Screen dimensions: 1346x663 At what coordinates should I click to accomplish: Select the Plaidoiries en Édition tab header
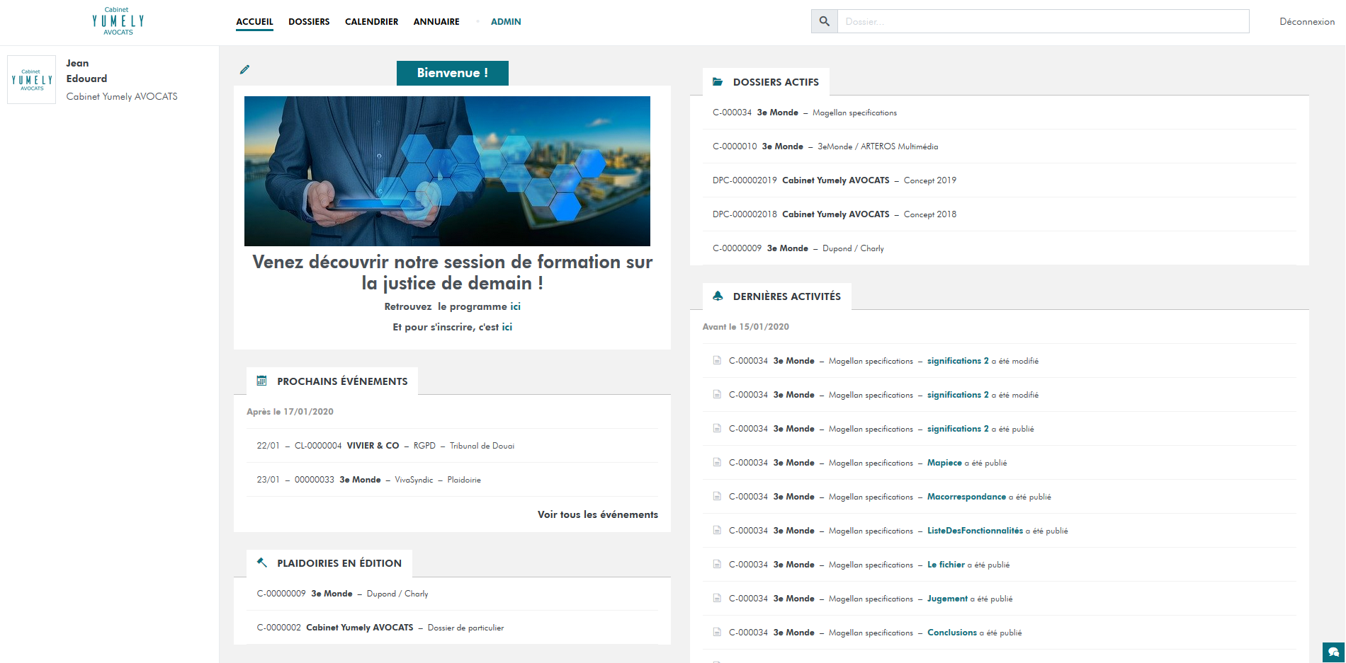(329, 563)
